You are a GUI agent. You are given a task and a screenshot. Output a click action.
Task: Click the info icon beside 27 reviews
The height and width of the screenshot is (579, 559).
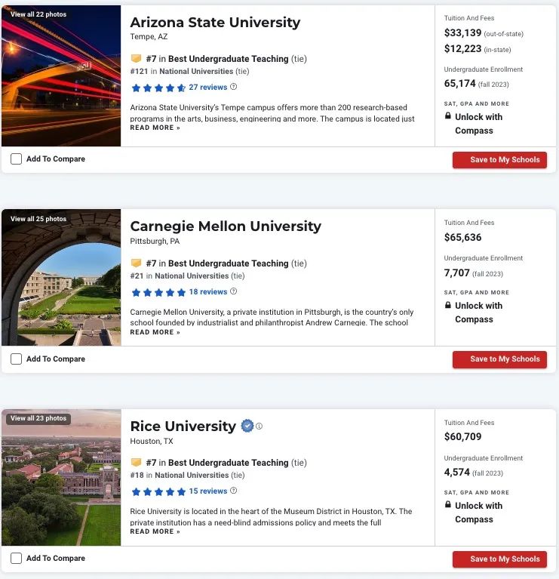click(x=234, y=87)
